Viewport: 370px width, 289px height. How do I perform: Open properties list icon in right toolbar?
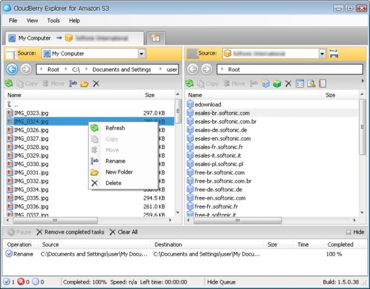(300, 83)
